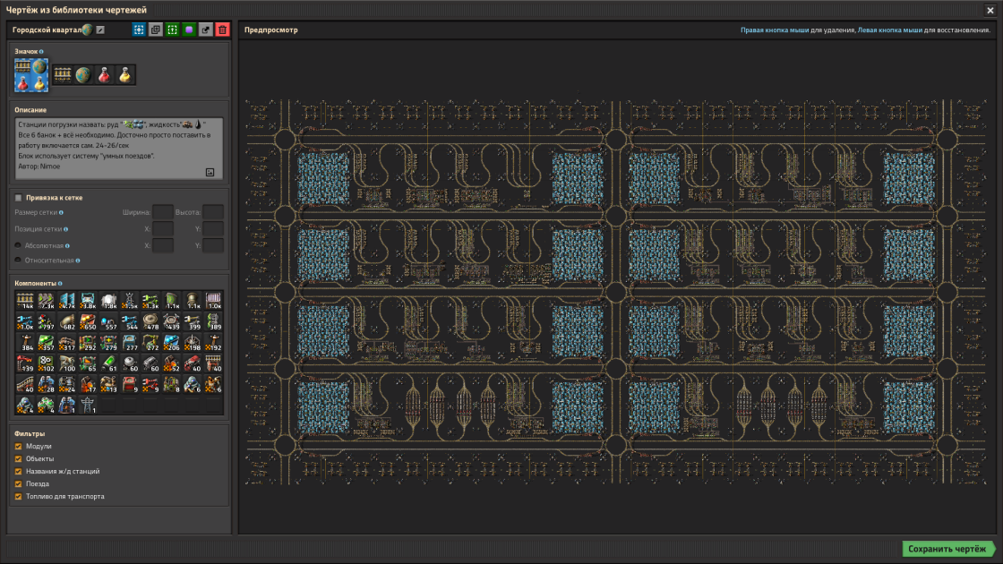Click the component showing 102

46,363
